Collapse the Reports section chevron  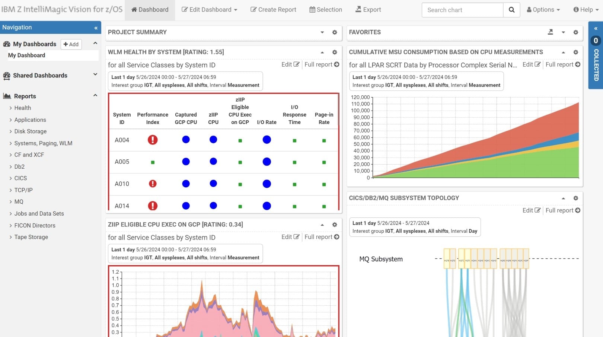95,95
